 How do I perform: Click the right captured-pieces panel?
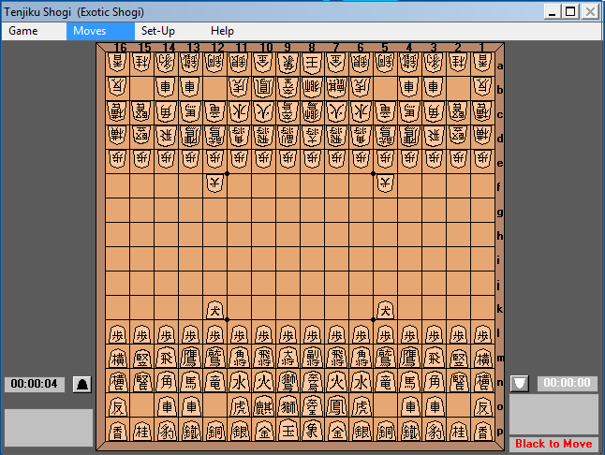pyautogui.click(x=553, y=415)
